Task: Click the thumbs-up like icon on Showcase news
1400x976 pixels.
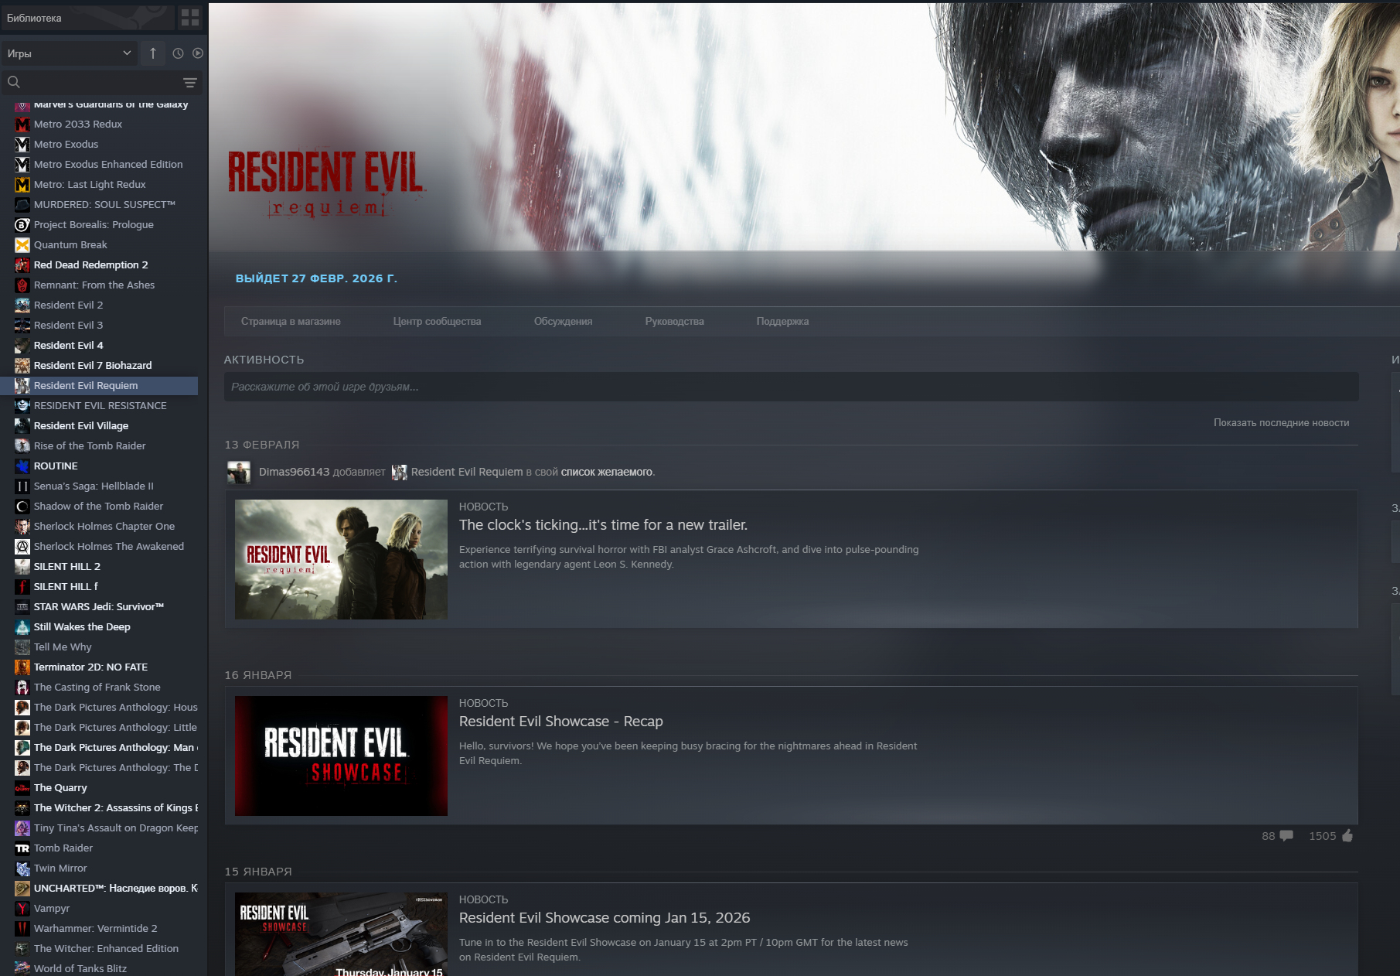Action: coord(1347,835)
